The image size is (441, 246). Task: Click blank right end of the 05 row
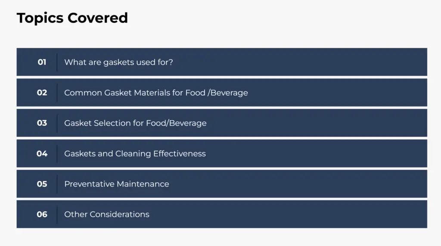pyautogui.click(x=388, y=184)
